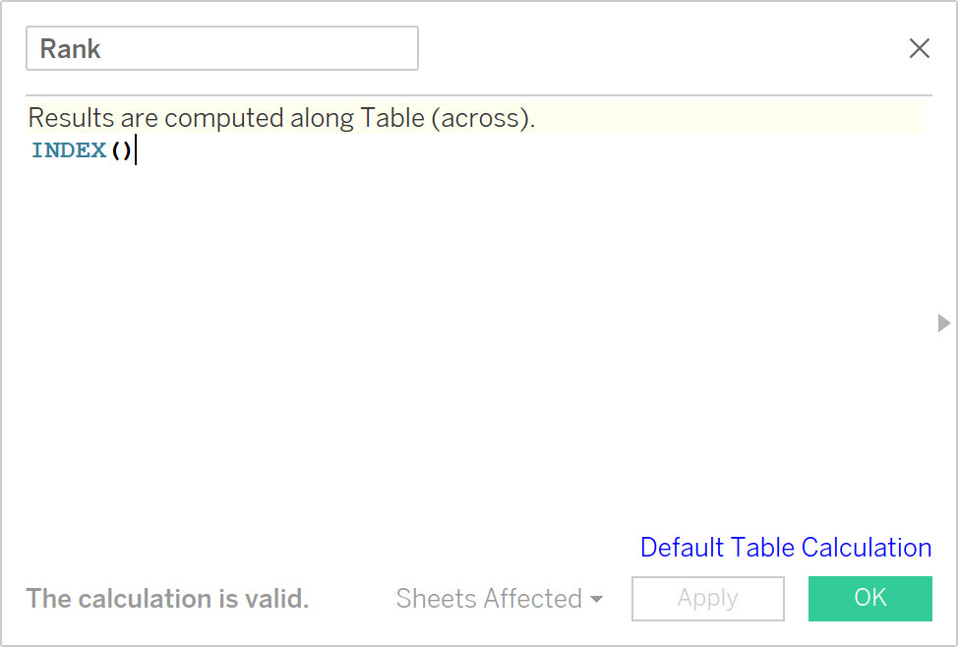Open Default Table Calculation settings
Viewport: 958px width, 647px height.
pos(785,548)
